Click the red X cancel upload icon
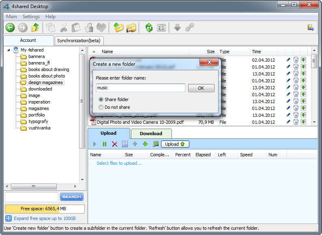The height and width of the screenshot is (235, 322). pos(115,144)
